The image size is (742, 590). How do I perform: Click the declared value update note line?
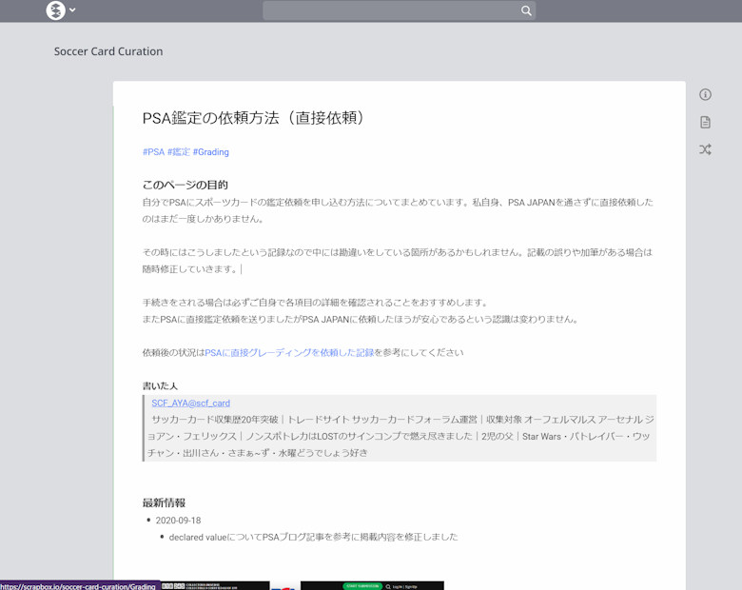(x=313, y=537)
